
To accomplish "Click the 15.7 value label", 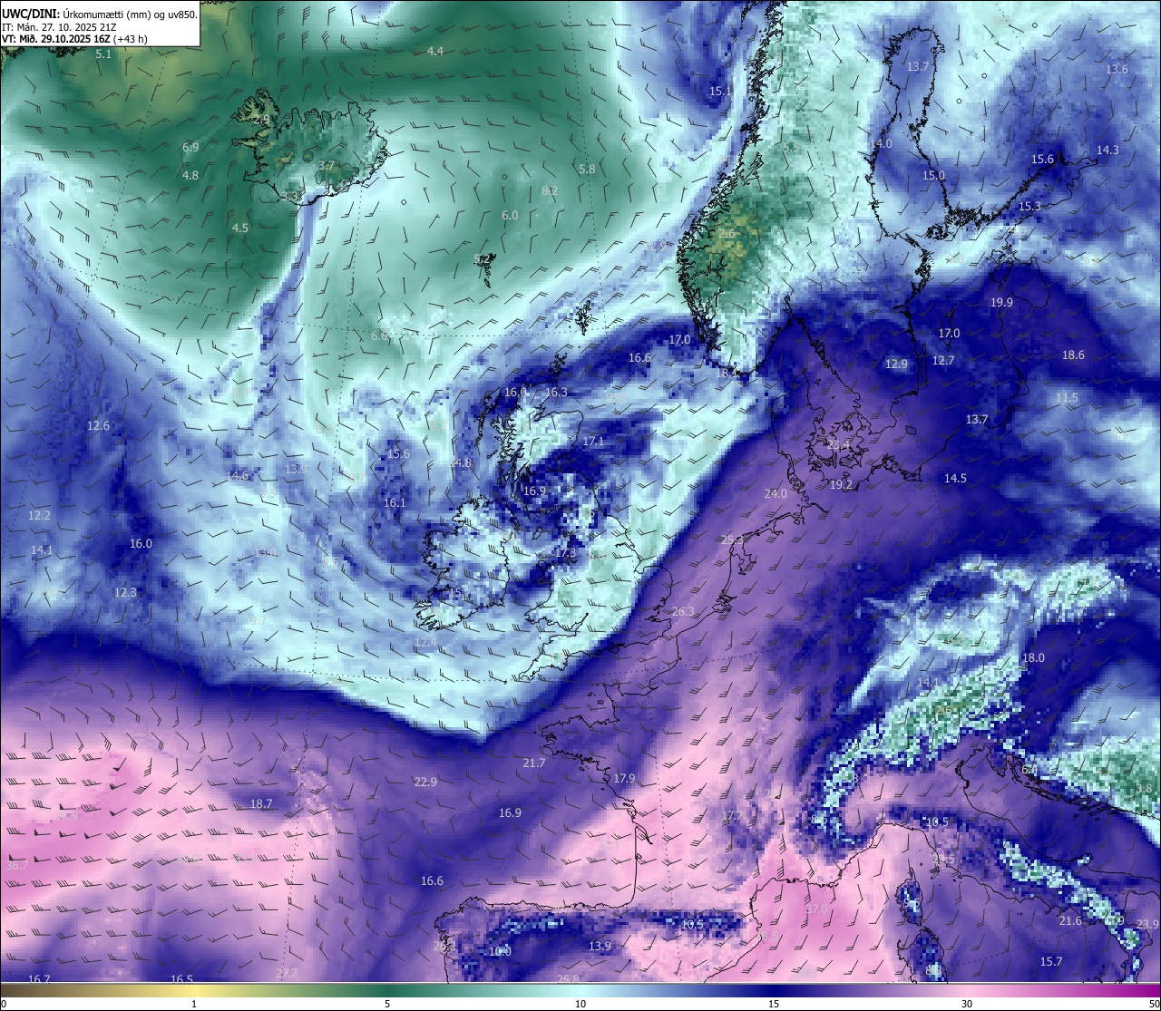I will (1050, 962).
